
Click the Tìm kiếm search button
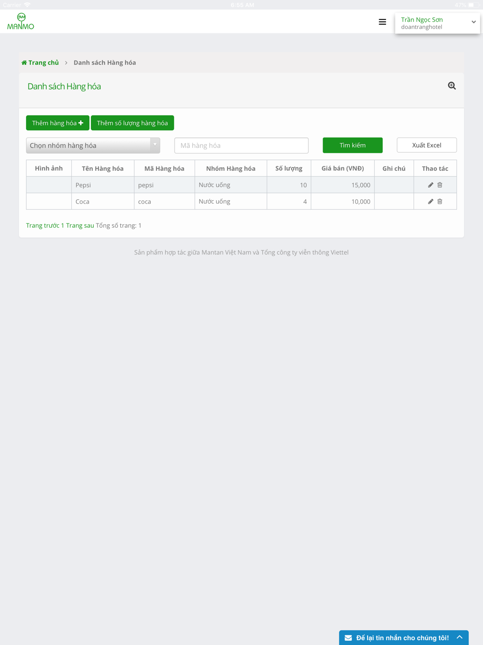tap(353, 145)
